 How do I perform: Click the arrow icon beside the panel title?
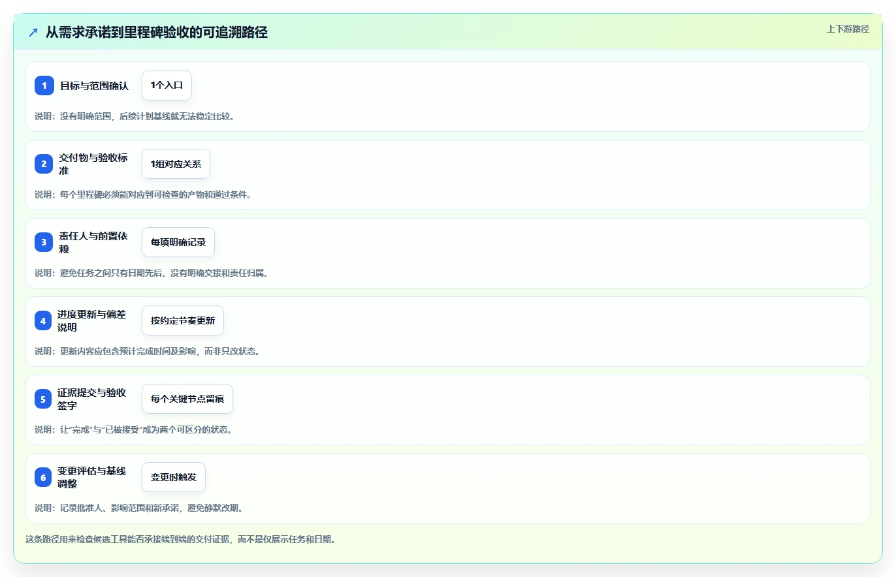(x=33, y=32)
